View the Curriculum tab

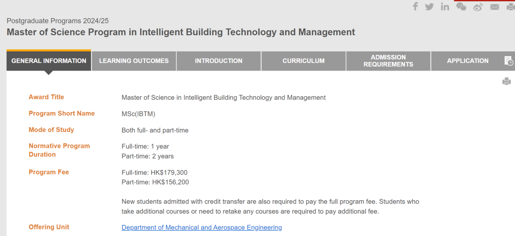point(303,61)
